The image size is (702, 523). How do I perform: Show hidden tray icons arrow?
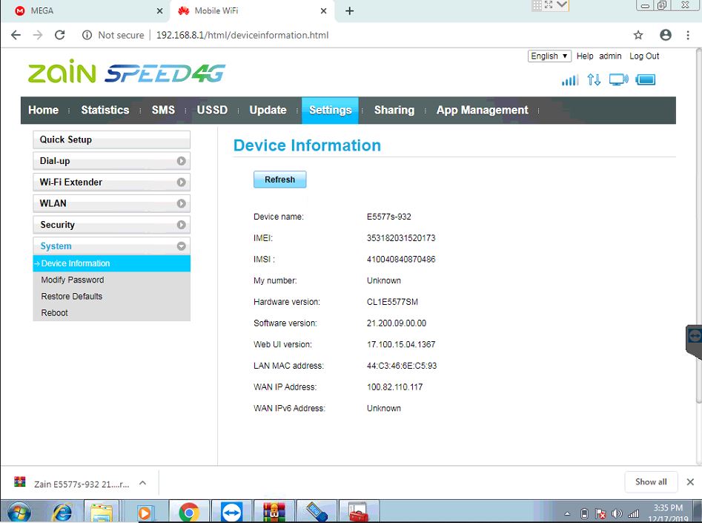[x=567, y=513]
